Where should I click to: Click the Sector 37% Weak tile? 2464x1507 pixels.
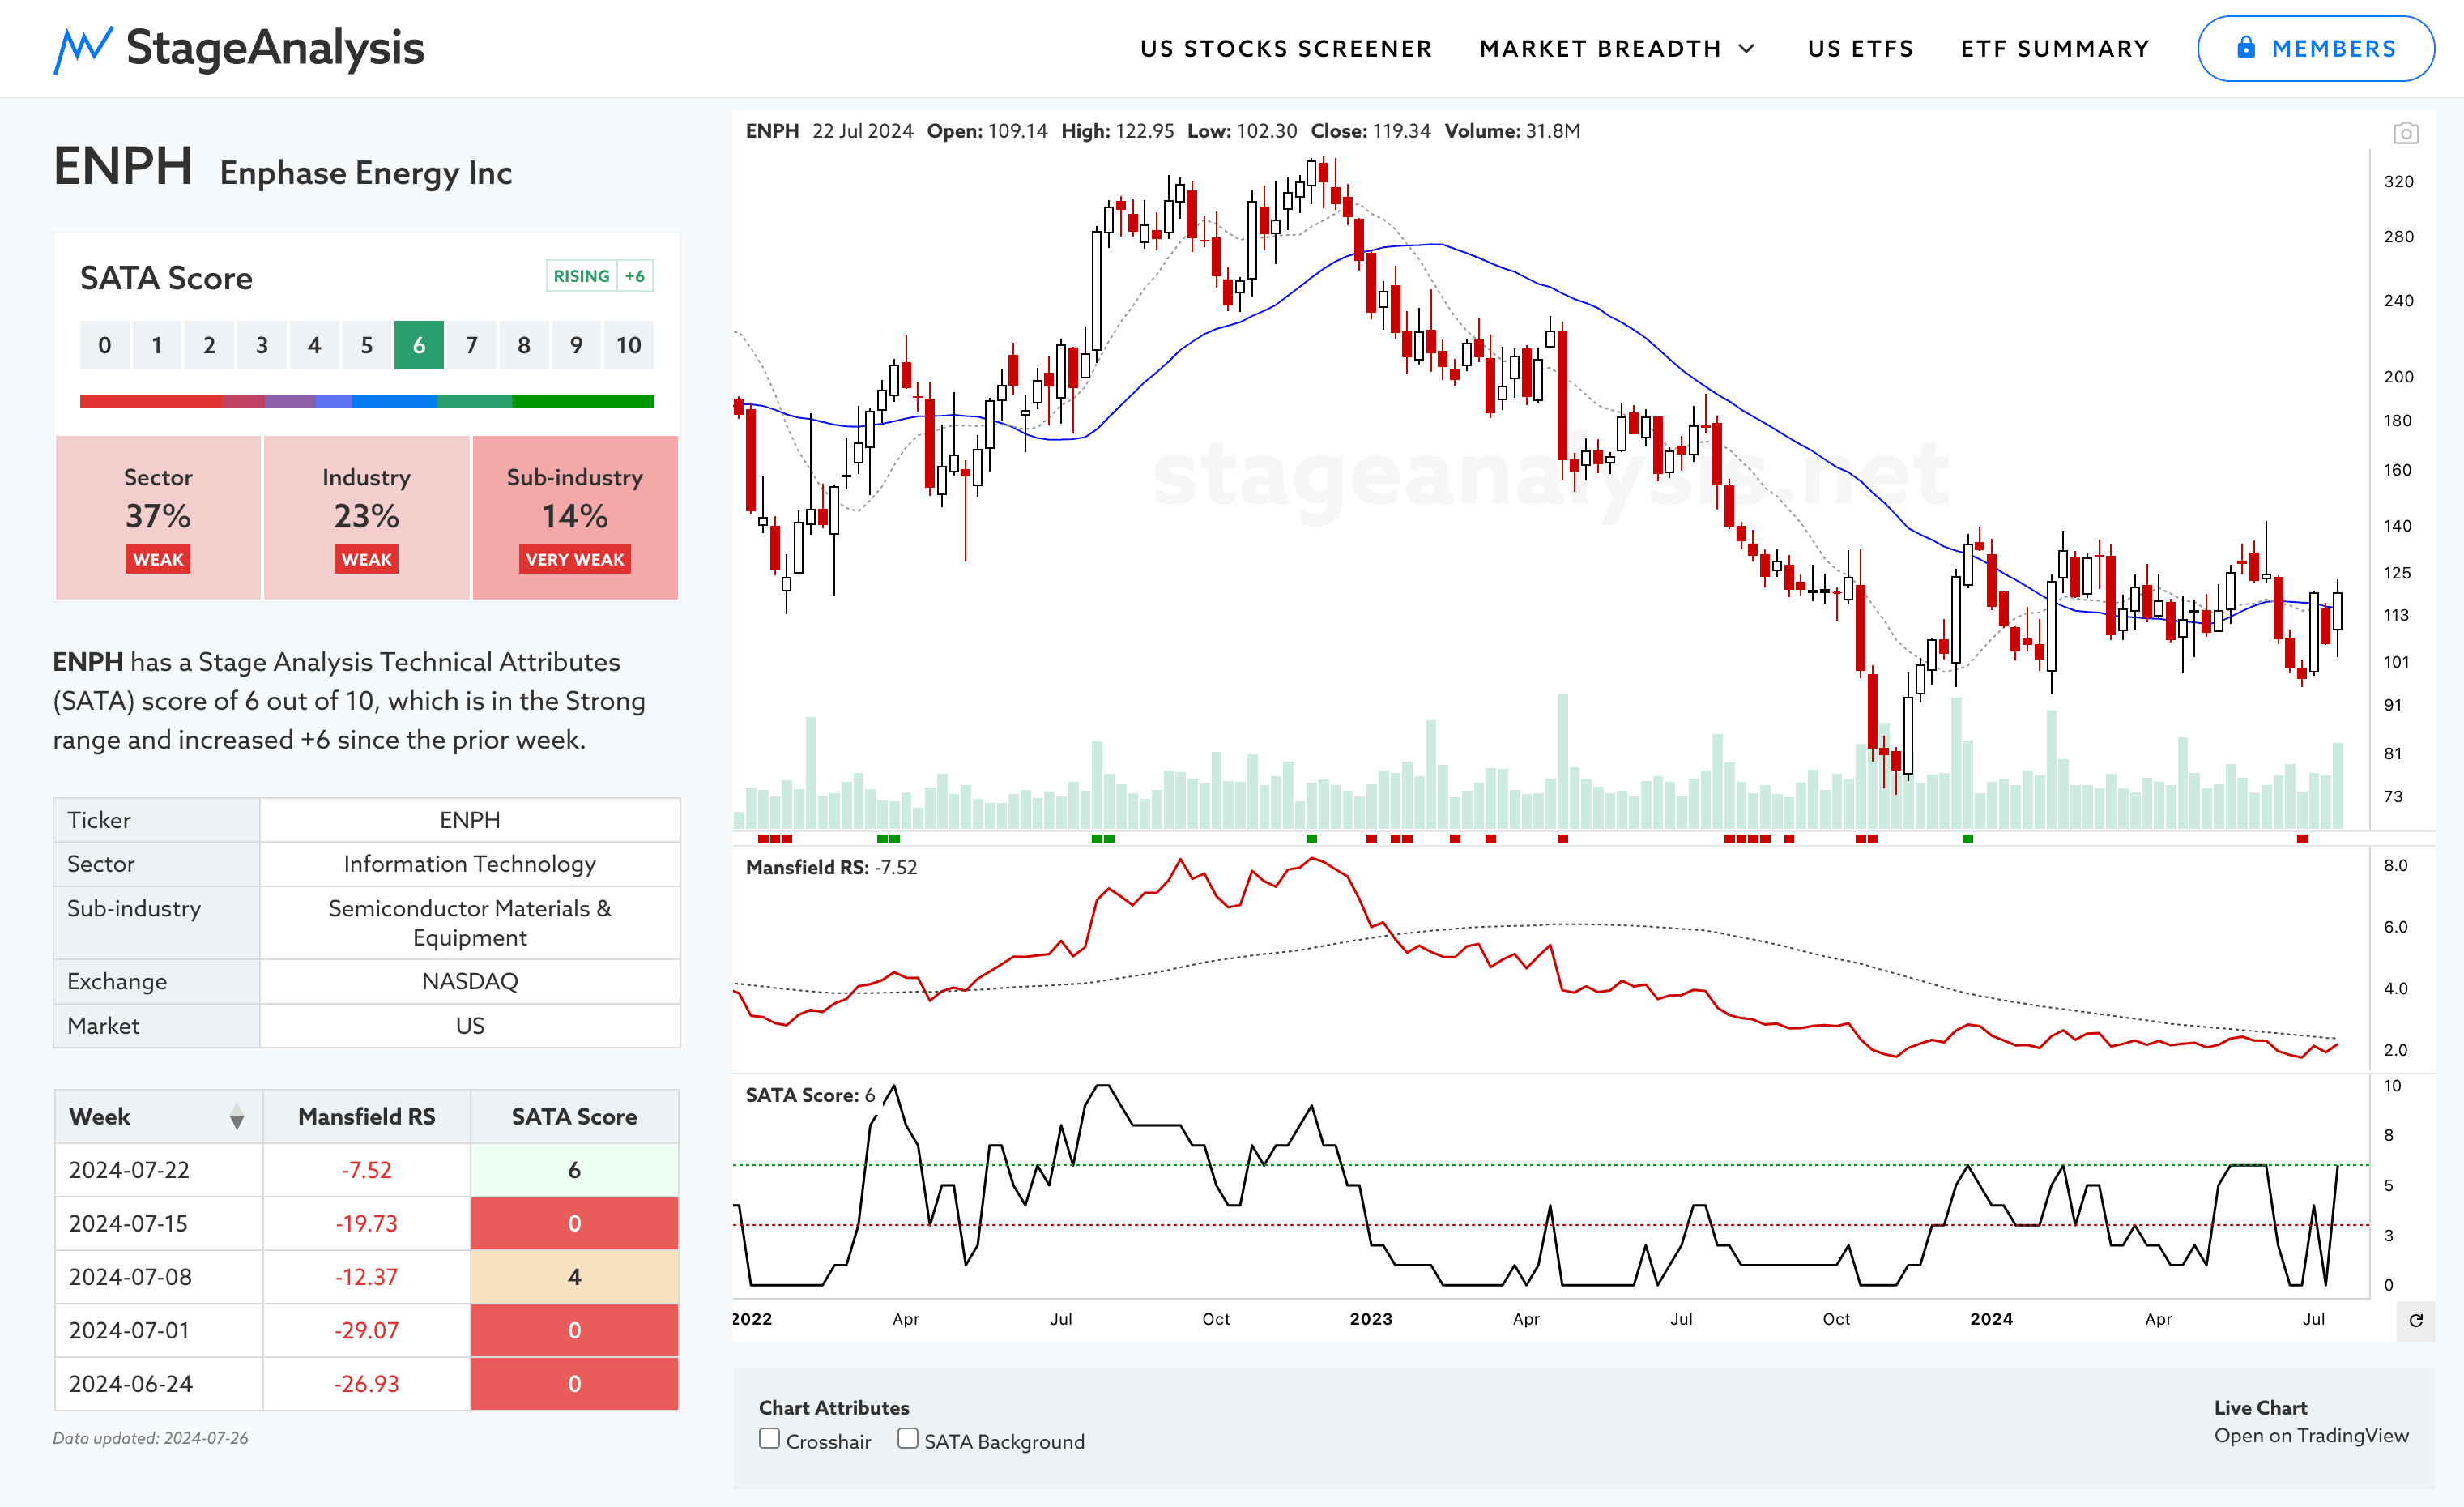tap(158, 517)
